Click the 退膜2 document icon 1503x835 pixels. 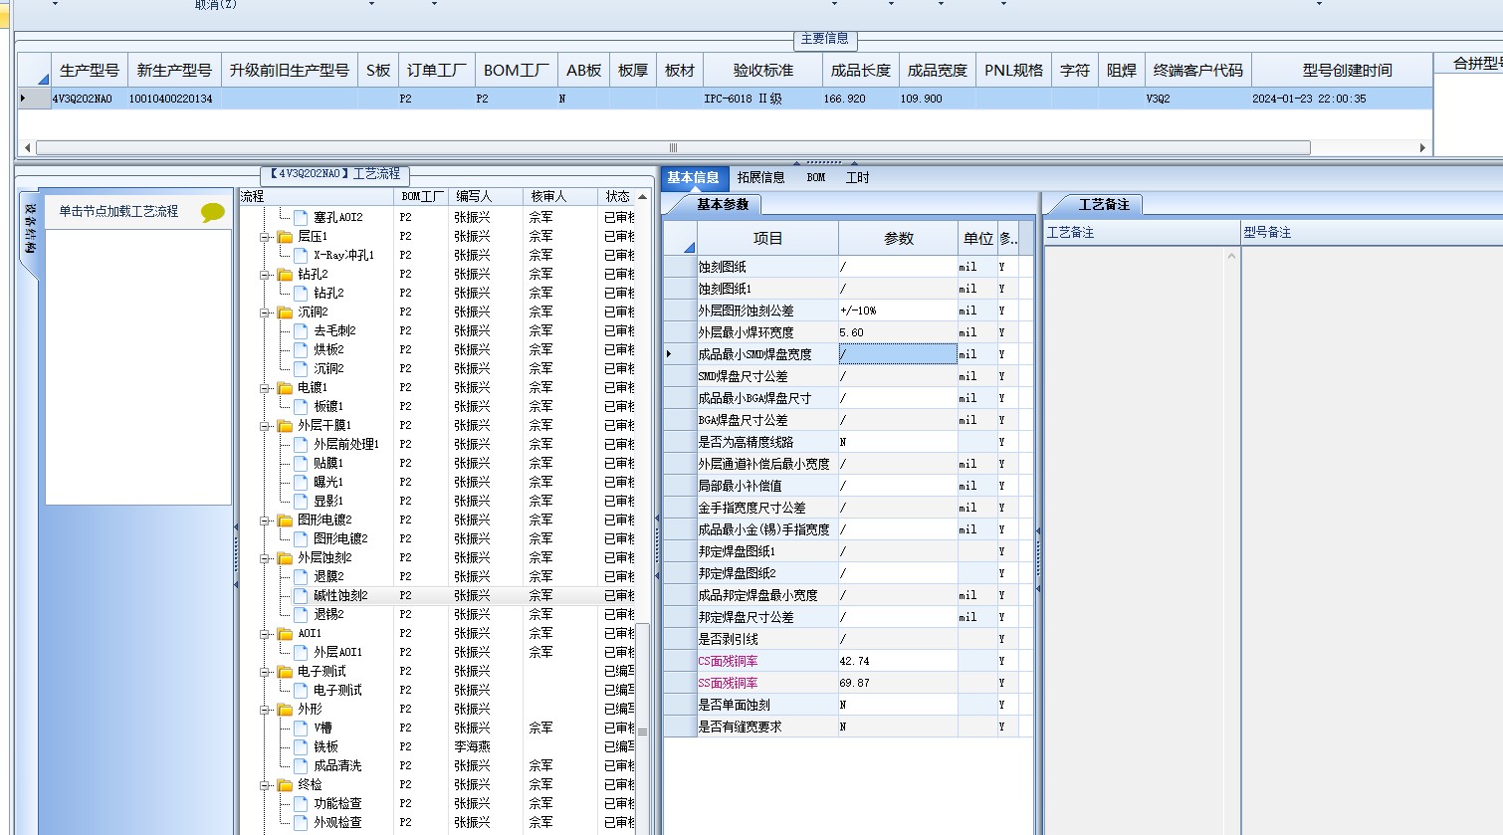coord(301,576)
